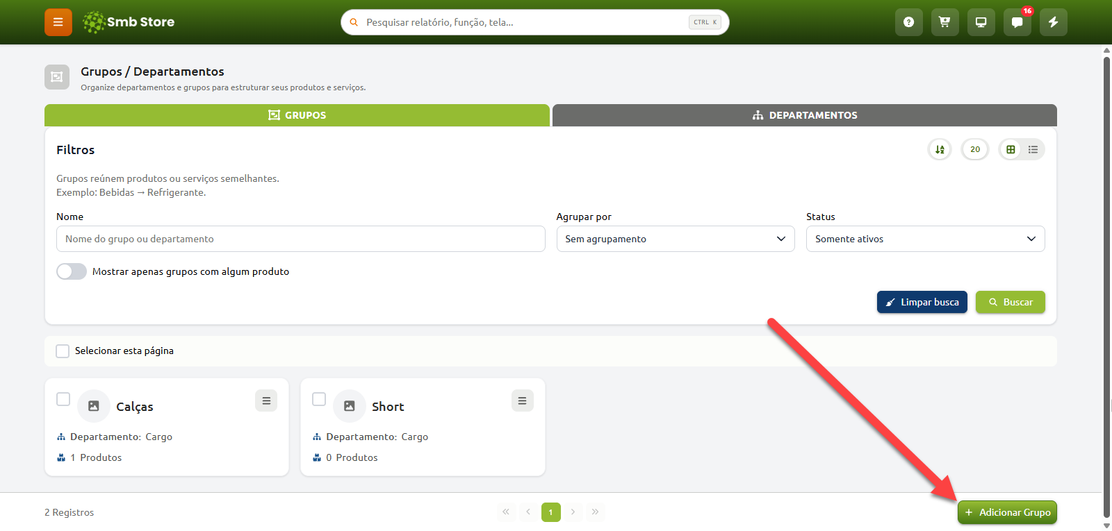Screen dimensions: 1112x531
Task: Go to previous page arrow
Action: pyautogui.click(x=528, y=512)
